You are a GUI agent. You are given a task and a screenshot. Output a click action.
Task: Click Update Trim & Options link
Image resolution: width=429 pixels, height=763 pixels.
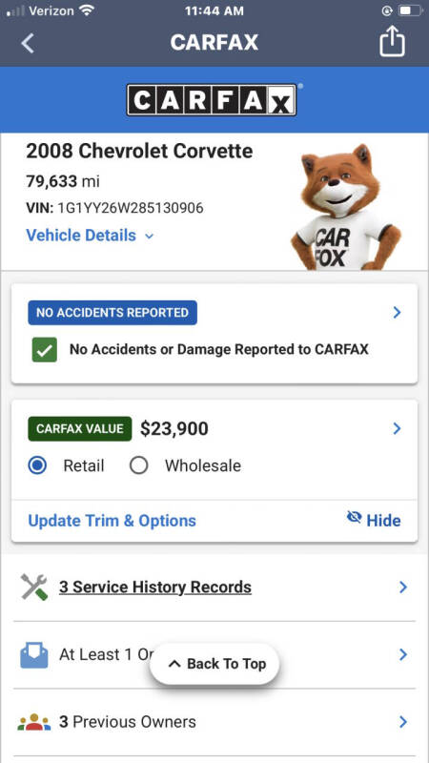pos(112,521)
